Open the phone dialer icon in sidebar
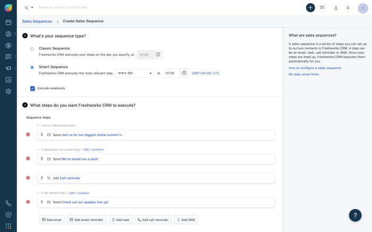This screenshot has width=372, height=232. tap(9, 203)
